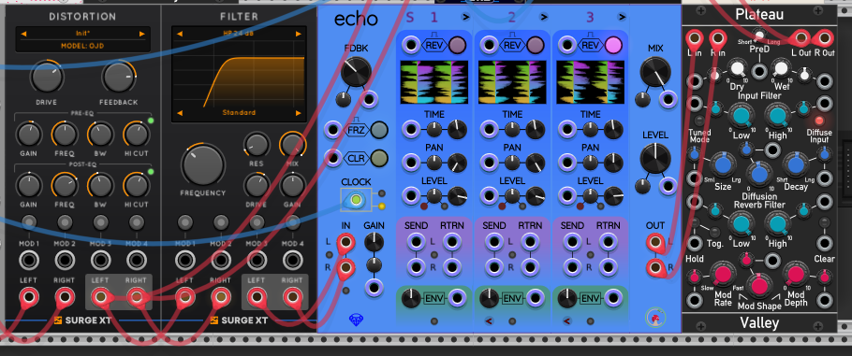Switch to next filter type after HP 24 dB
The width and height of the screenshot is (852, 356).
tap(299, 34)
